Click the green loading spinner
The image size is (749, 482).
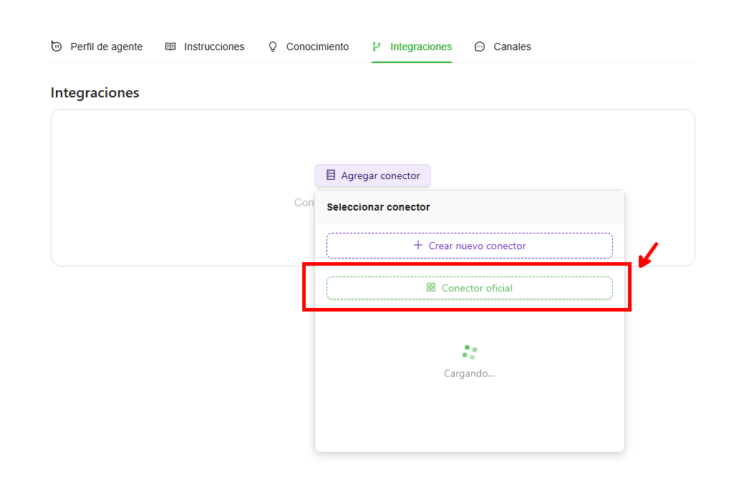tap(469, 352)
